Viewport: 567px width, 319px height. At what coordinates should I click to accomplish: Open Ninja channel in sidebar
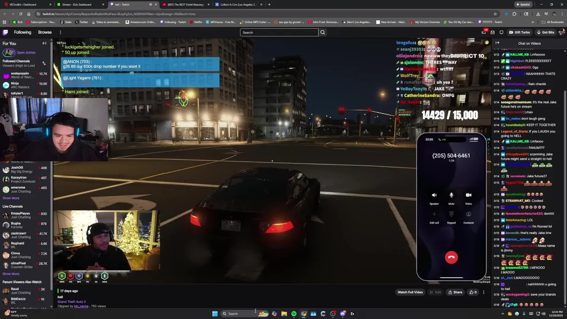[25, 85]
